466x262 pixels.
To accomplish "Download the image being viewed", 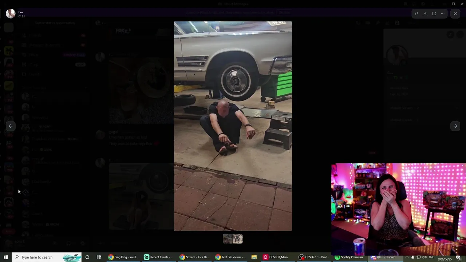I will coord(425,13).
